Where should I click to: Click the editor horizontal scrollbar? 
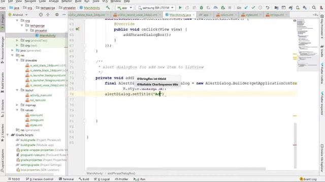(176, 169)
